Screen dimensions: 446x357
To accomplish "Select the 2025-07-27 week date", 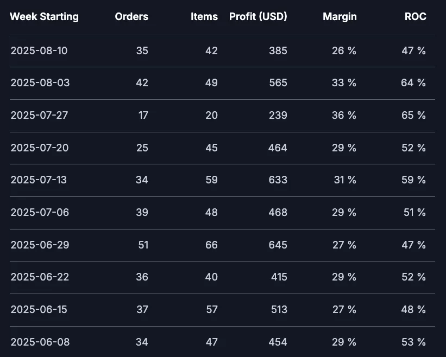I will pyautogui.click(x=39, y=116).
